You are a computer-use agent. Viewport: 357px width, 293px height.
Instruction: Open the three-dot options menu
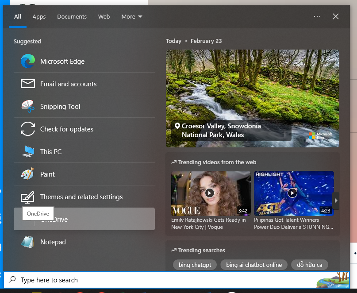[317, 16]
